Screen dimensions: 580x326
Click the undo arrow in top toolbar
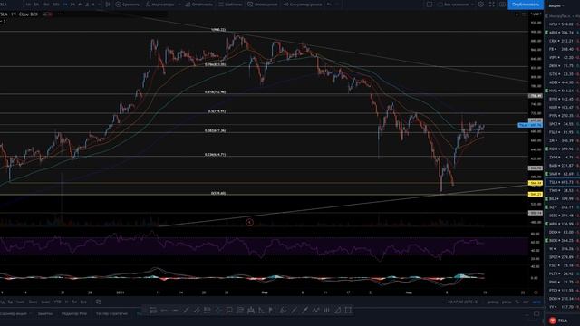[329, 5]
